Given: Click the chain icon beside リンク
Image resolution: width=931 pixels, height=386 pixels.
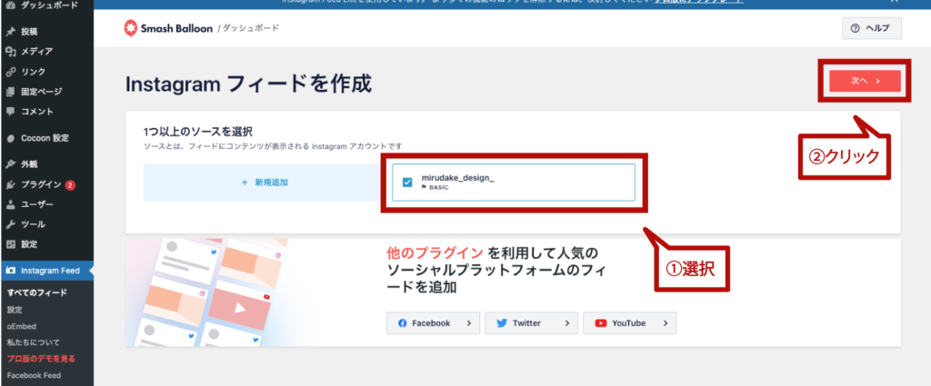Looking at the screenshot, I should (10, 72).
